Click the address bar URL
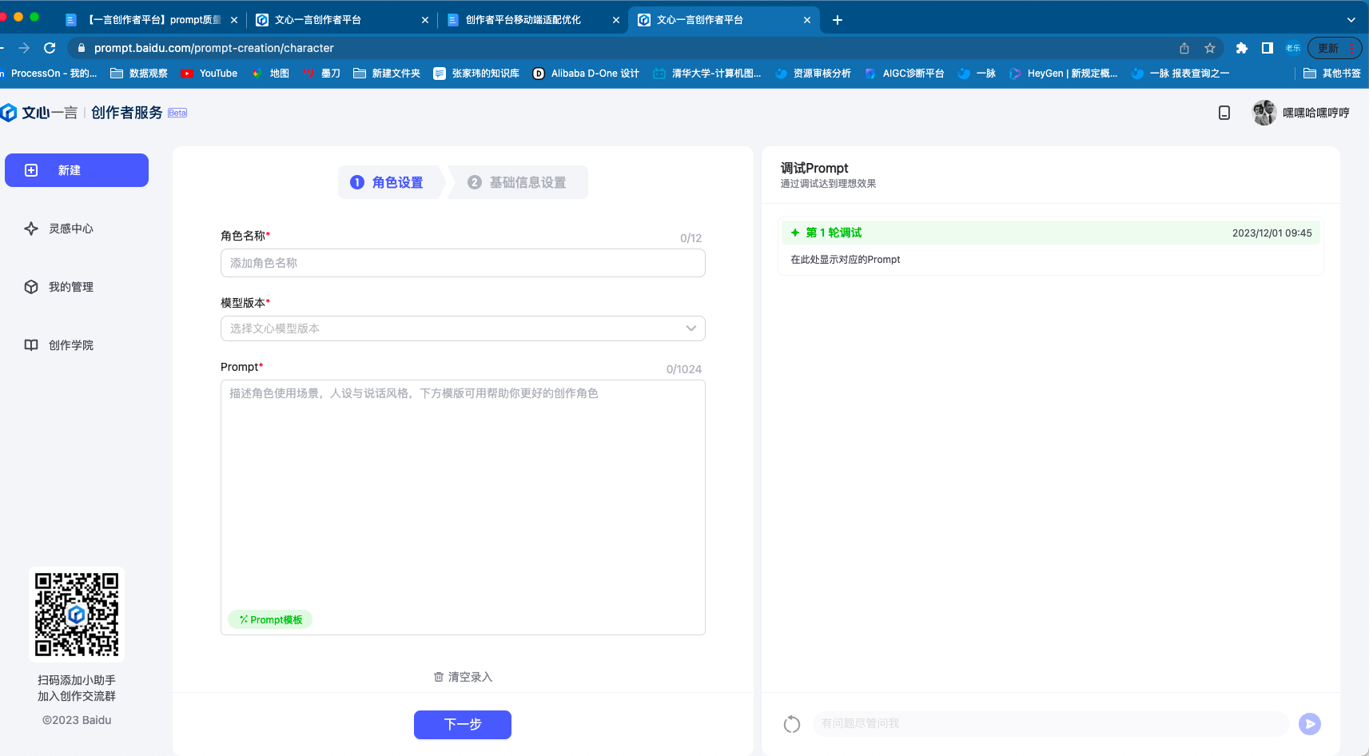Image resolution: width=1369 pixels, height=756 pixels. coord(214,48)
